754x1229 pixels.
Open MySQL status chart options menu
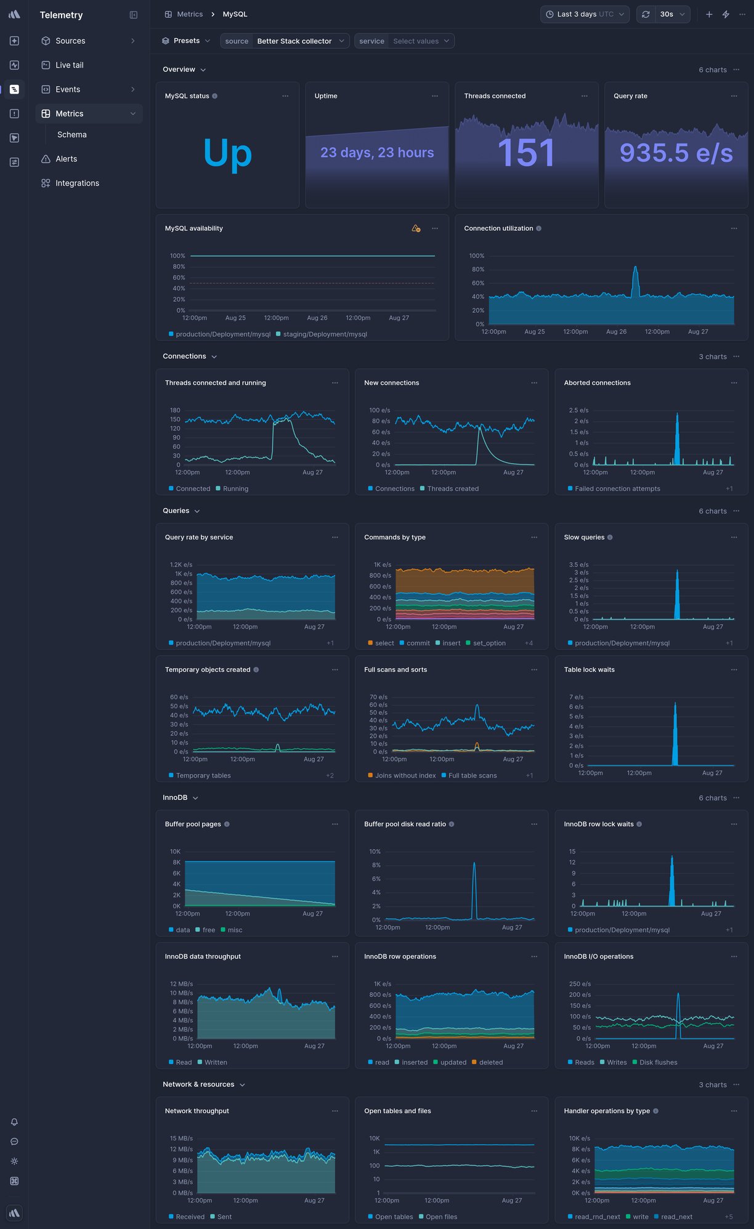click(285, 96)
